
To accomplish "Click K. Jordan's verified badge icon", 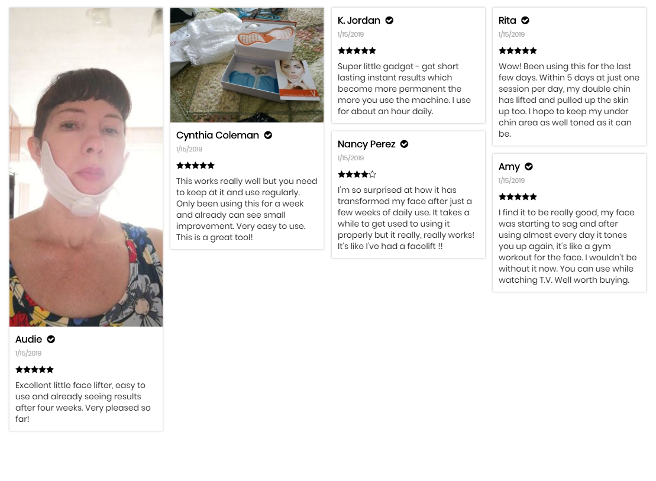I will point(389,20).
